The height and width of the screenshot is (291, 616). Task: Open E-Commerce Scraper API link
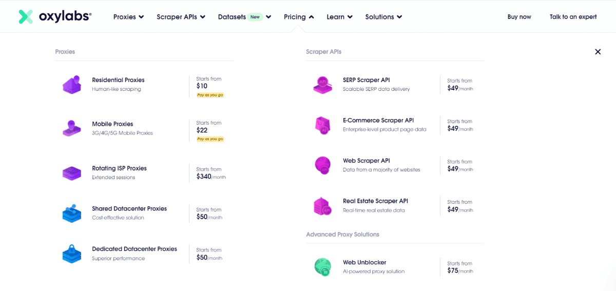378,121
